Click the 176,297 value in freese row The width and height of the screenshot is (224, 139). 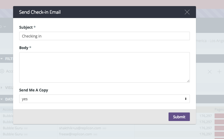coord(205,134)
